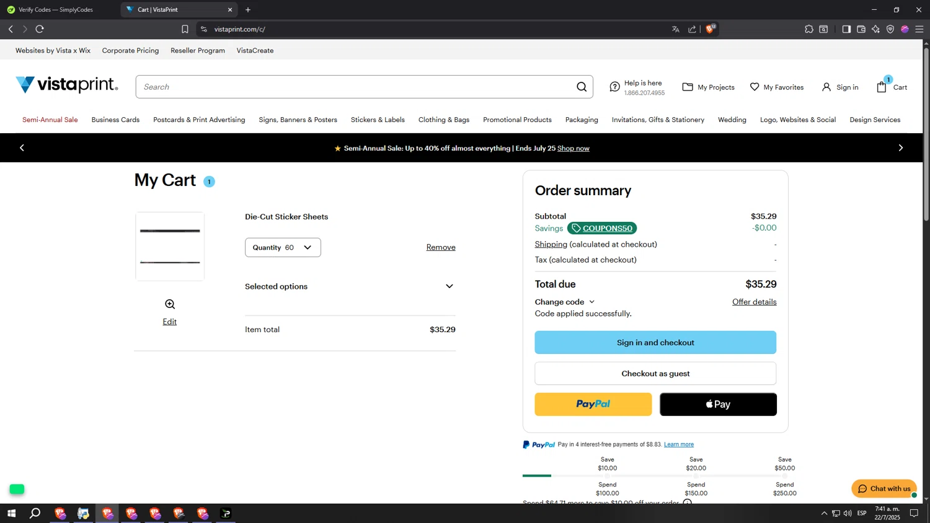Open Clothing & Bags menu
Image resolution: width=930 pixels, height=523 pixels.
444,120
